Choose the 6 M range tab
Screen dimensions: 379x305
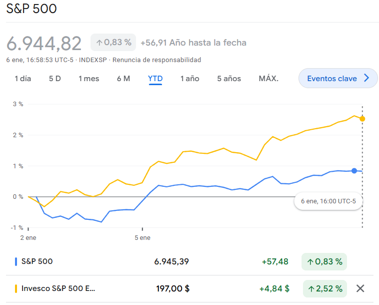(123, 79)
